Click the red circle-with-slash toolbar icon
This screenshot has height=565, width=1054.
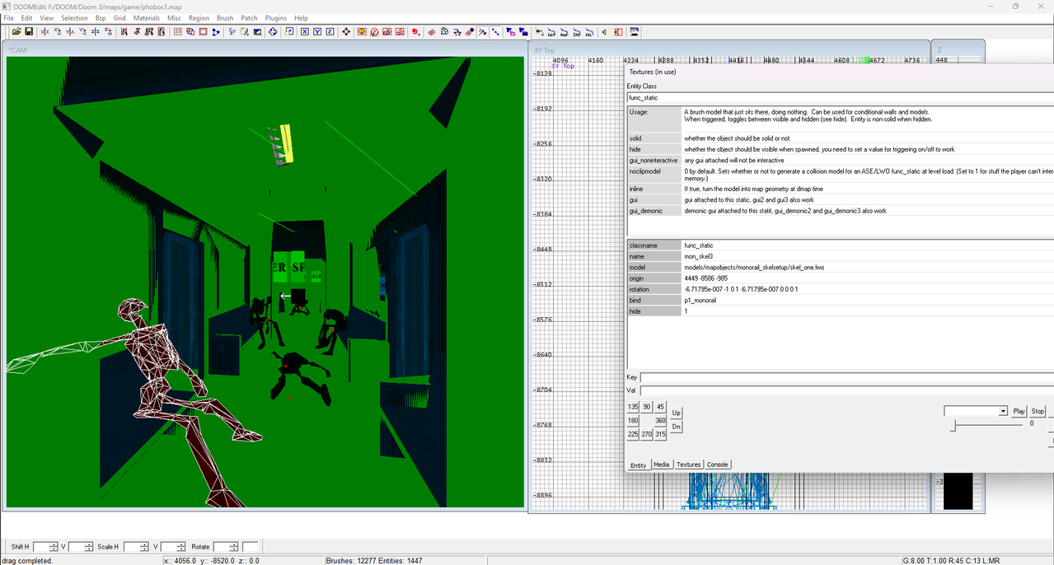pyautogui.click(x=374, y=32)
